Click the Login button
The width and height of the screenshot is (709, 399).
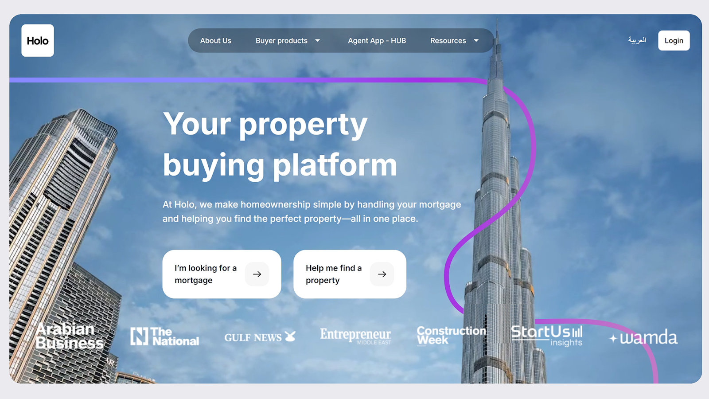click(674, 40)
